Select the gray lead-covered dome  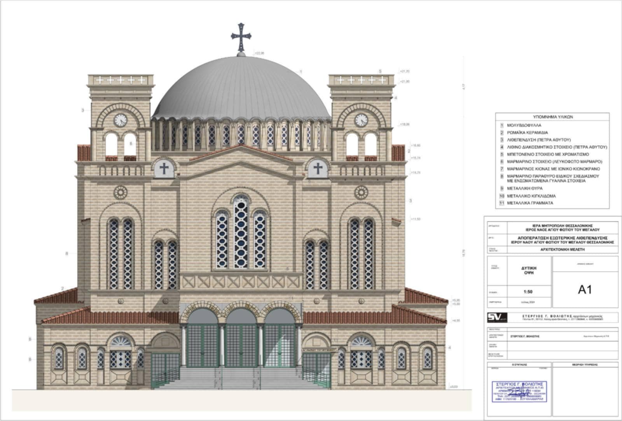coord(241,87)
